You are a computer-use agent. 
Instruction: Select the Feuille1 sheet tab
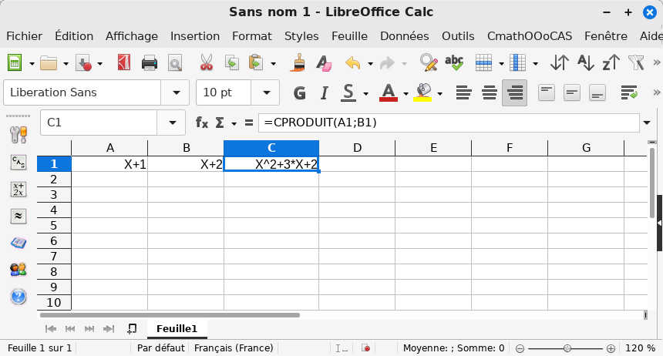click(x=177, y=328)
